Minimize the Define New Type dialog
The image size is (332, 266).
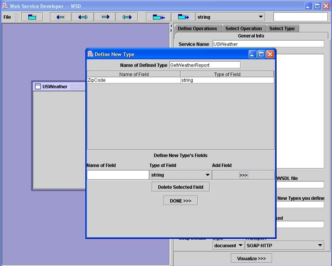pyautogui.click(x=252, y=54)
